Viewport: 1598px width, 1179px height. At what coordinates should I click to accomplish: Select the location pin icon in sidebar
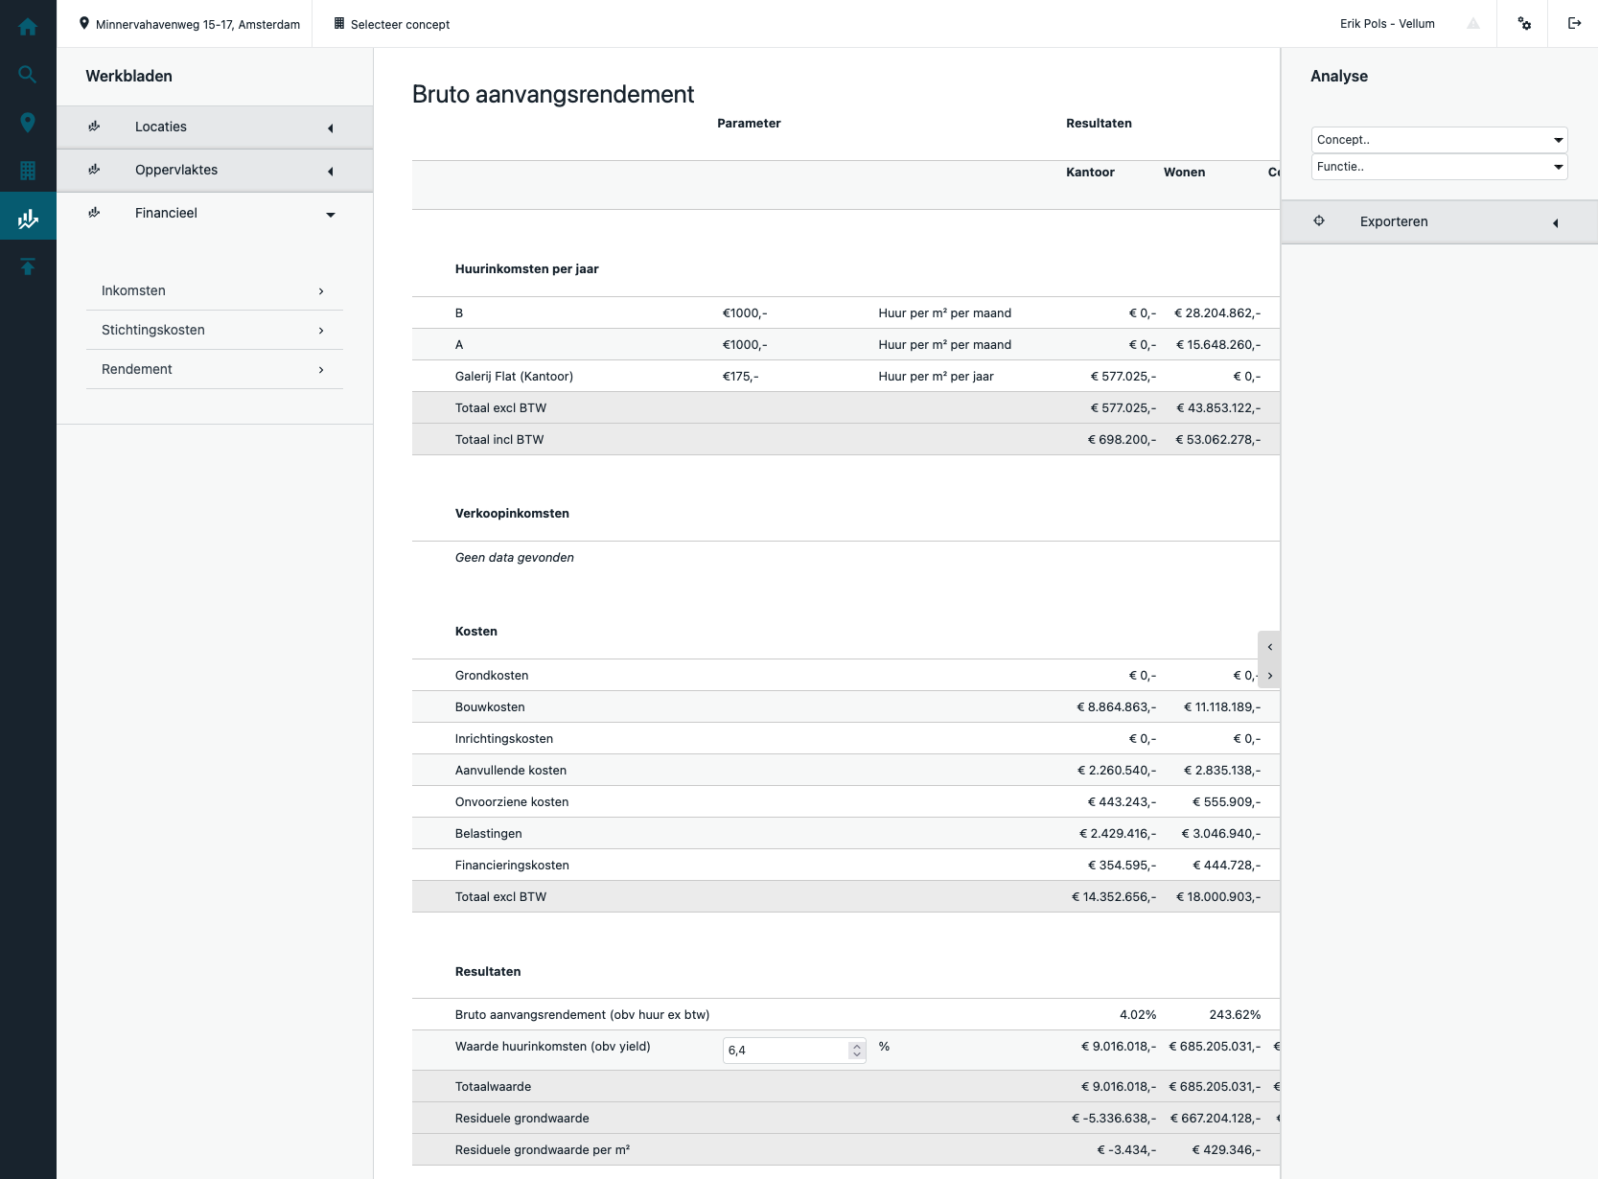(28, 123)
